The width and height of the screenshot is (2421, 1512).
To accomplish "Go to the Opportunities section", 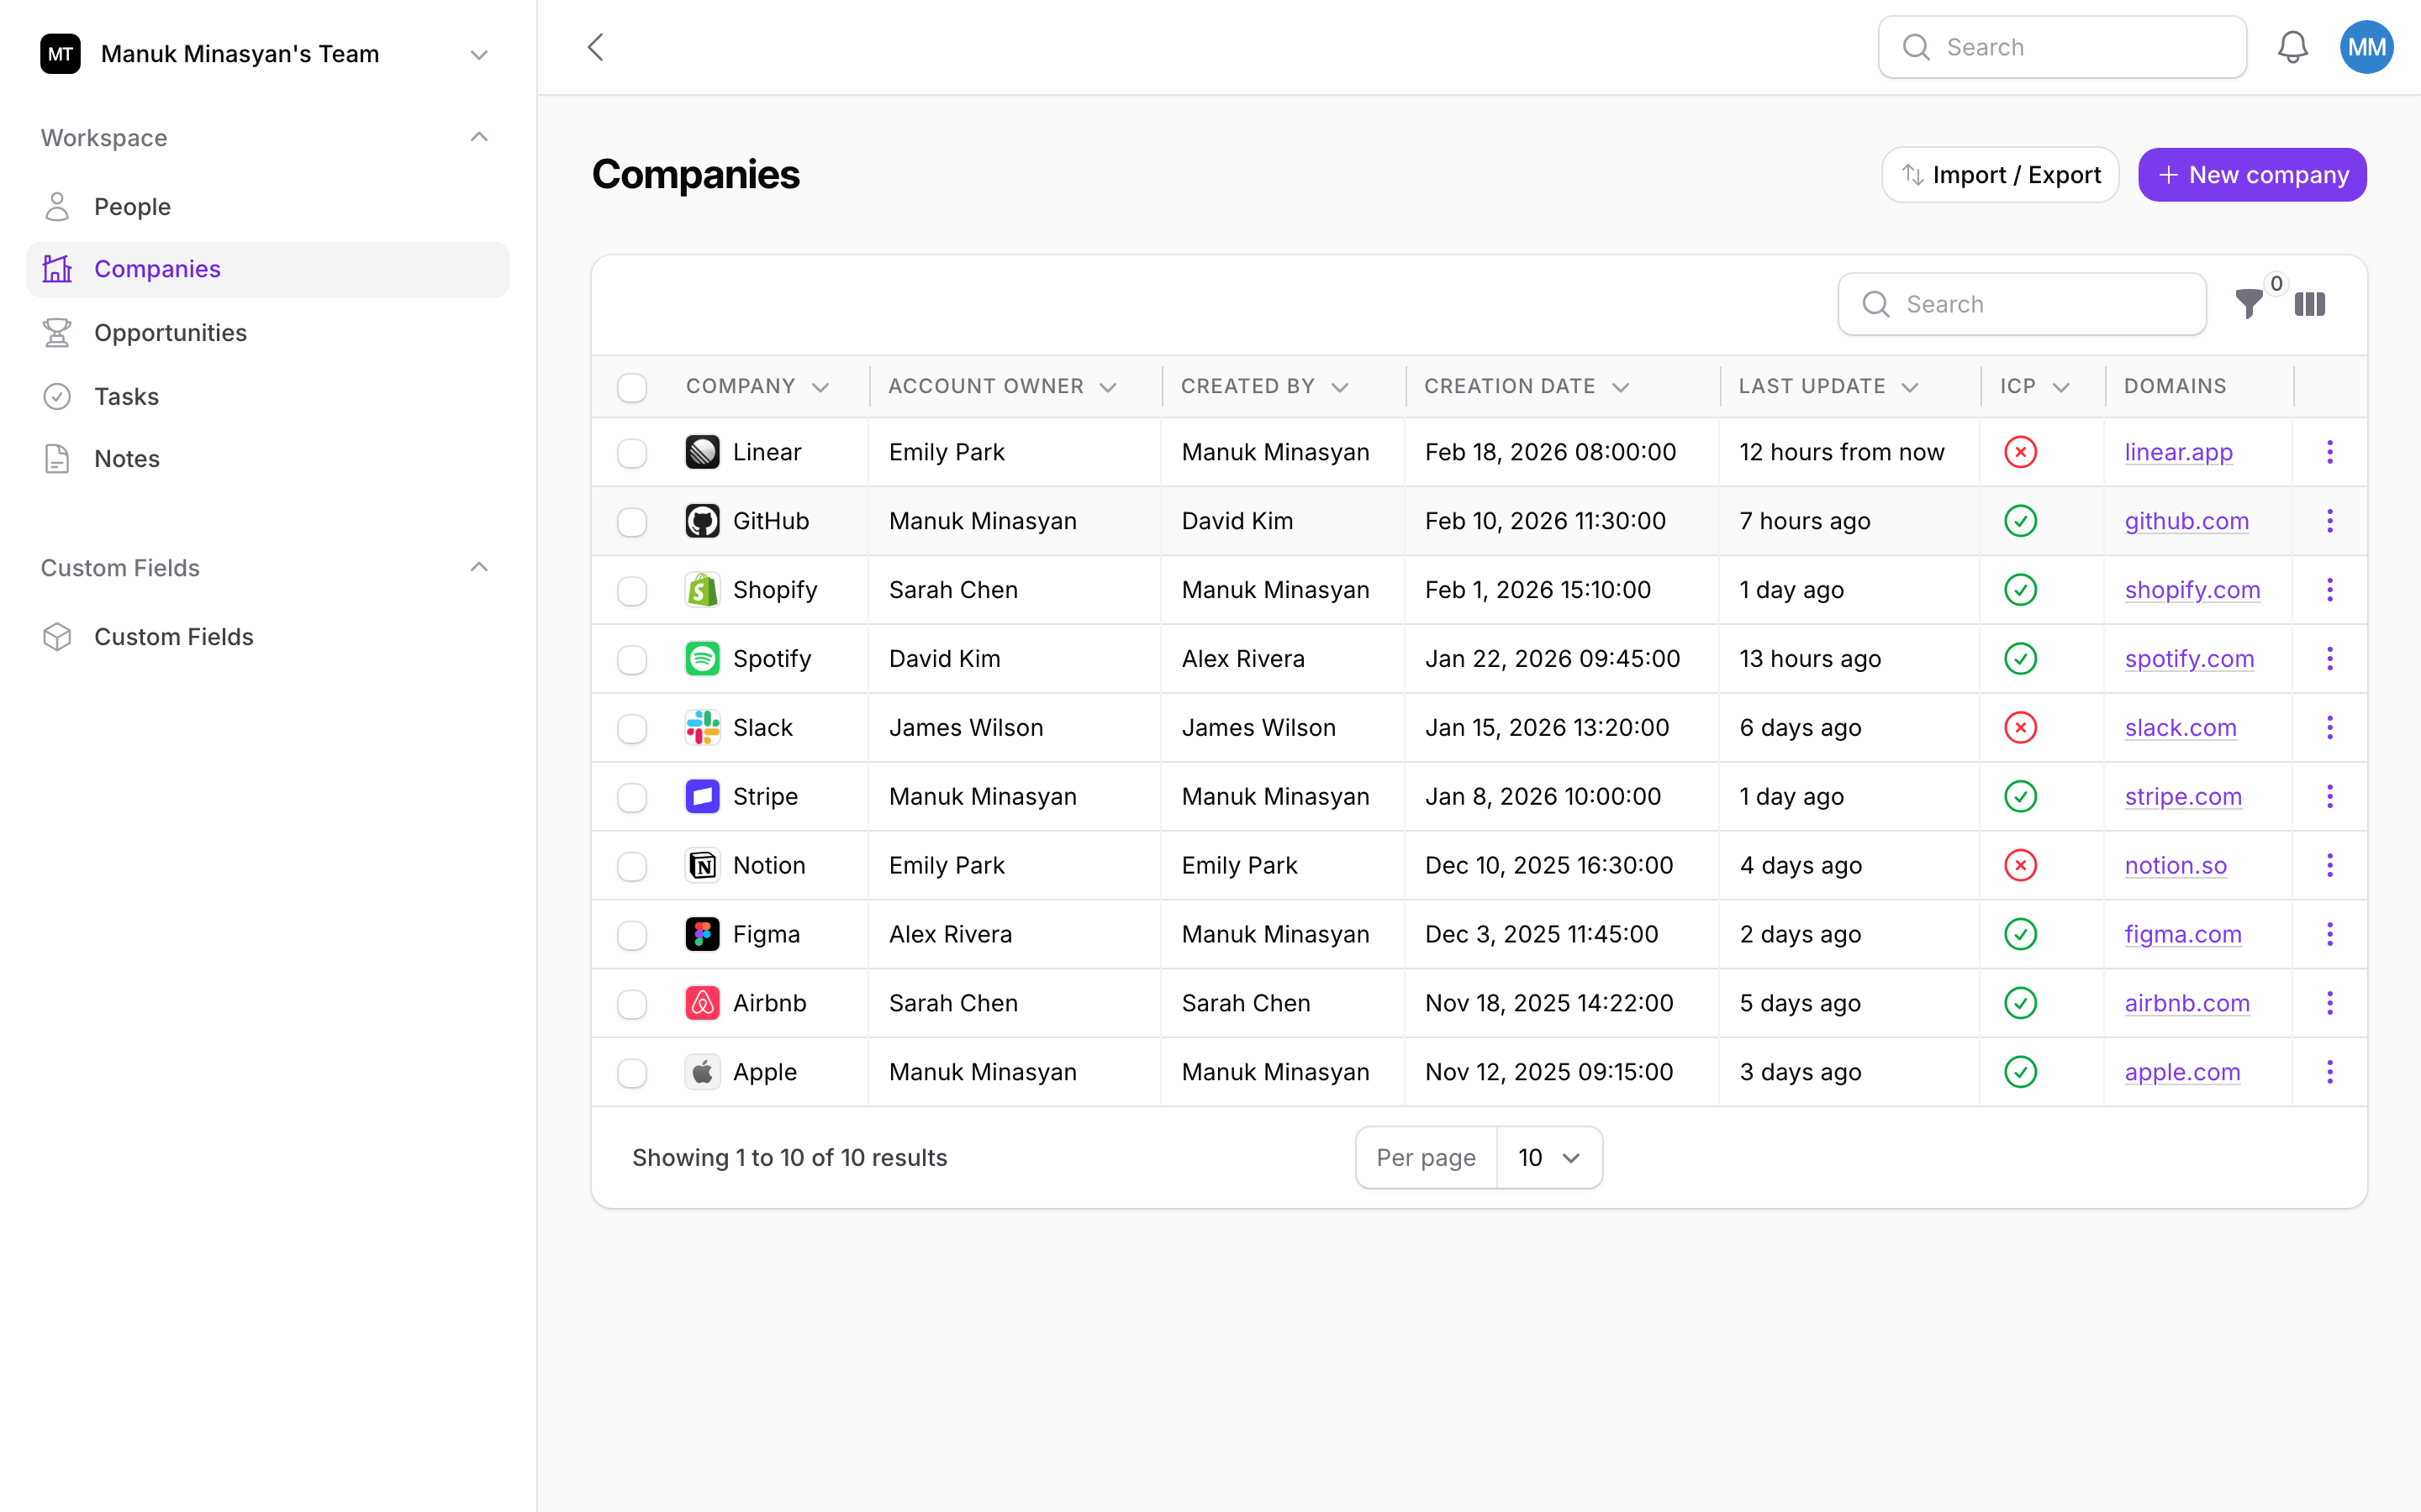I will (170, 333).
